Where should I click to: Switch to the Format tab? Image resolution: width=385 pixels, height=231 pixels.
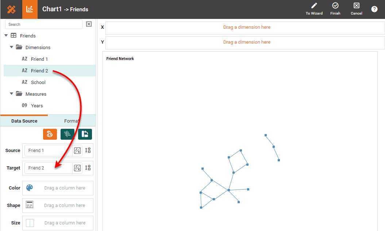coord(72,121)
